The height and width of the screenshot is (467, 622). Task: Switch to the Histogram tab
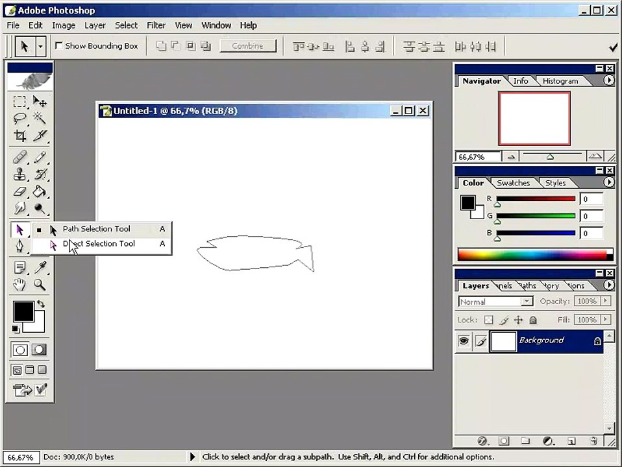click(560, 81)
